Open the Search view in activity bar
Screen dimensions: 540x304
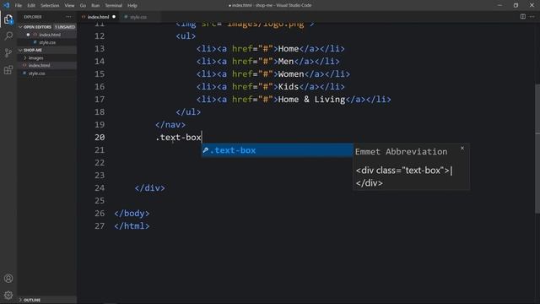tap(8, 35)
